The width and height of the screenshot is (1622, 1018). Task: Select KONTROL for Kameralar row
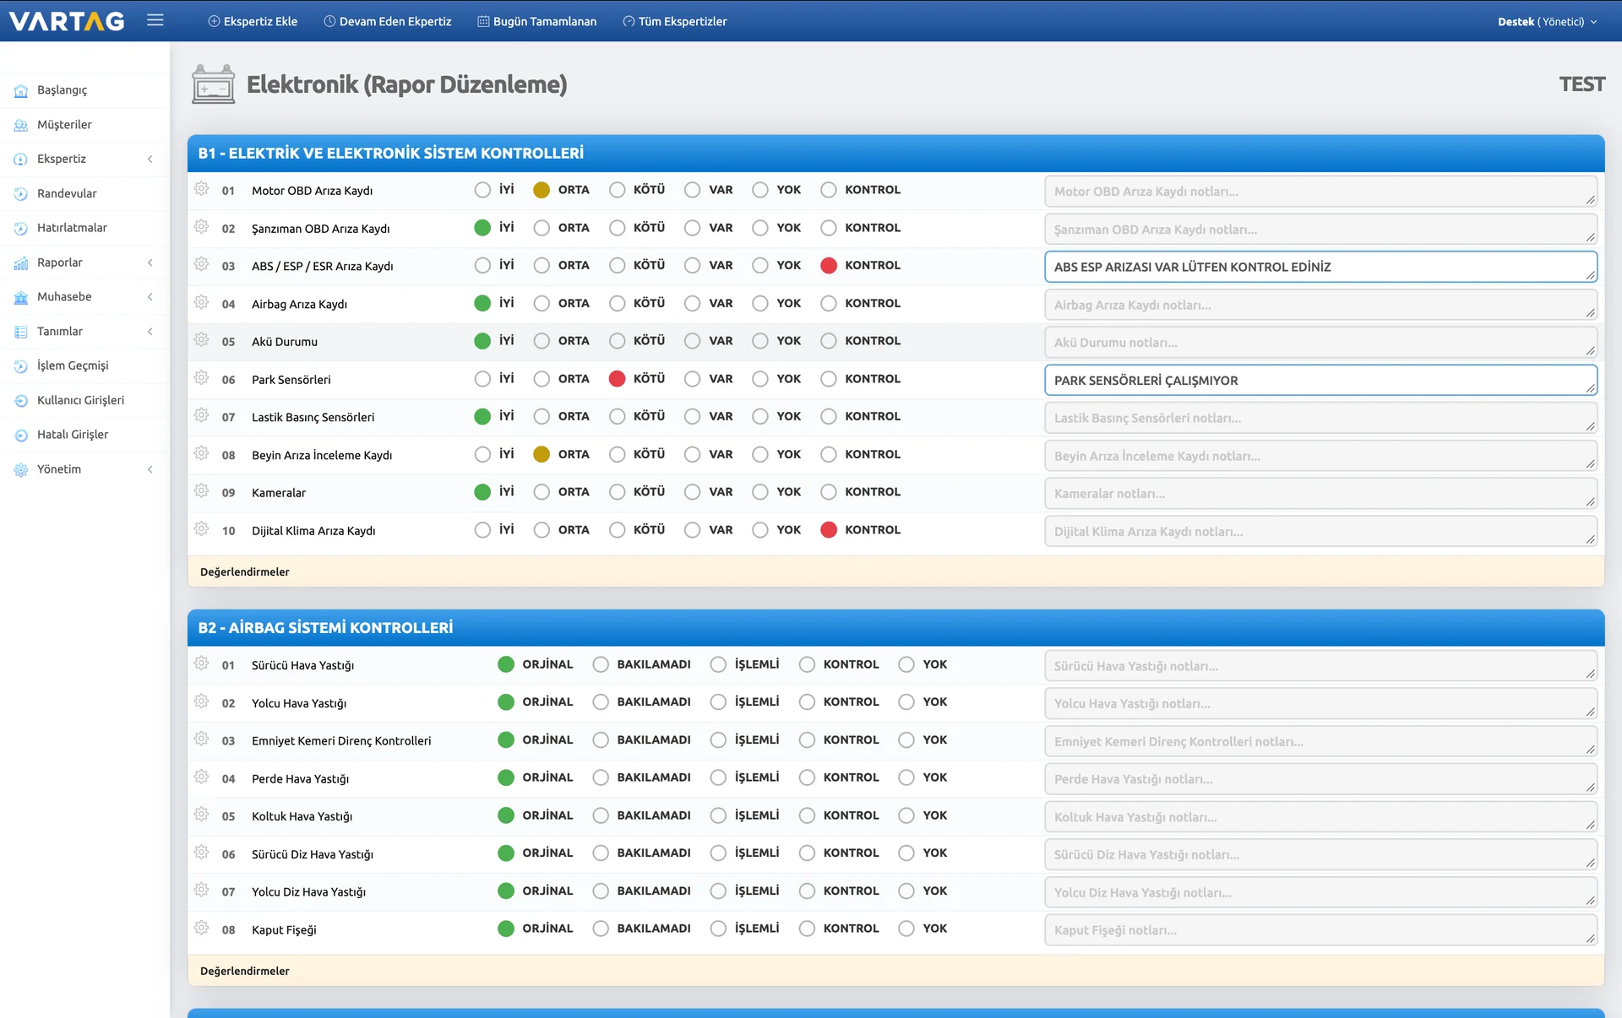tap(829, 492)
